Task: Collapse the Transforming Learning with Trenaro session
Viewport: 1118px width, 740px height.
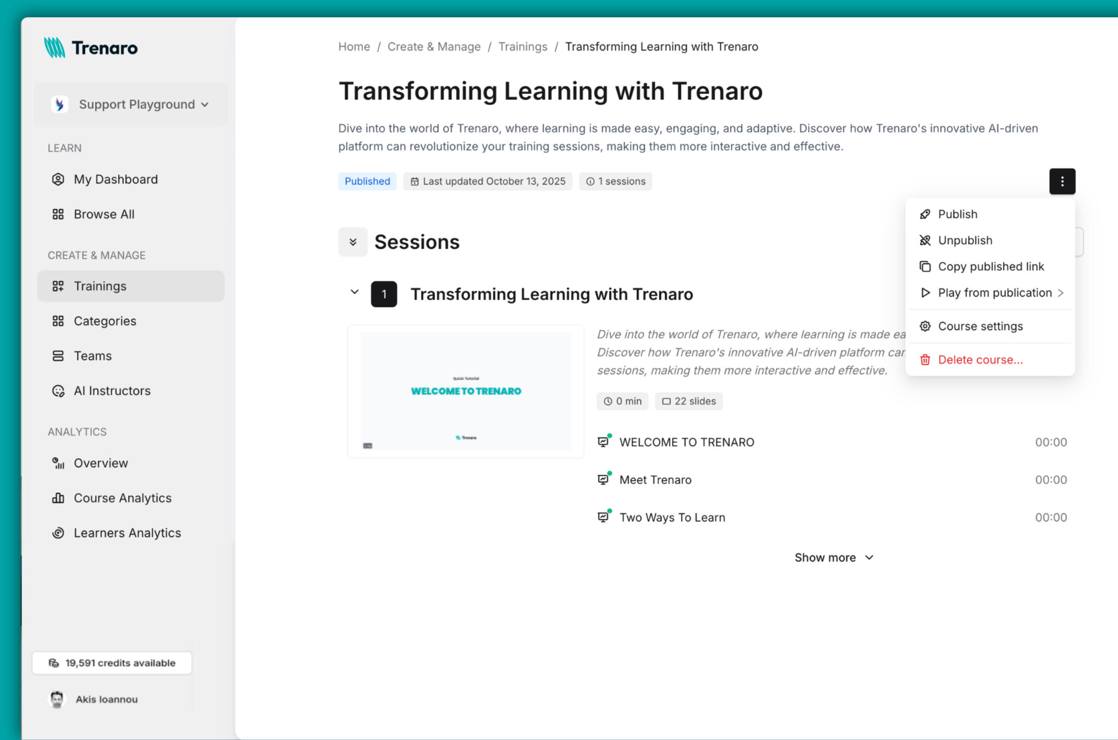Action: [x=354, y=292]
